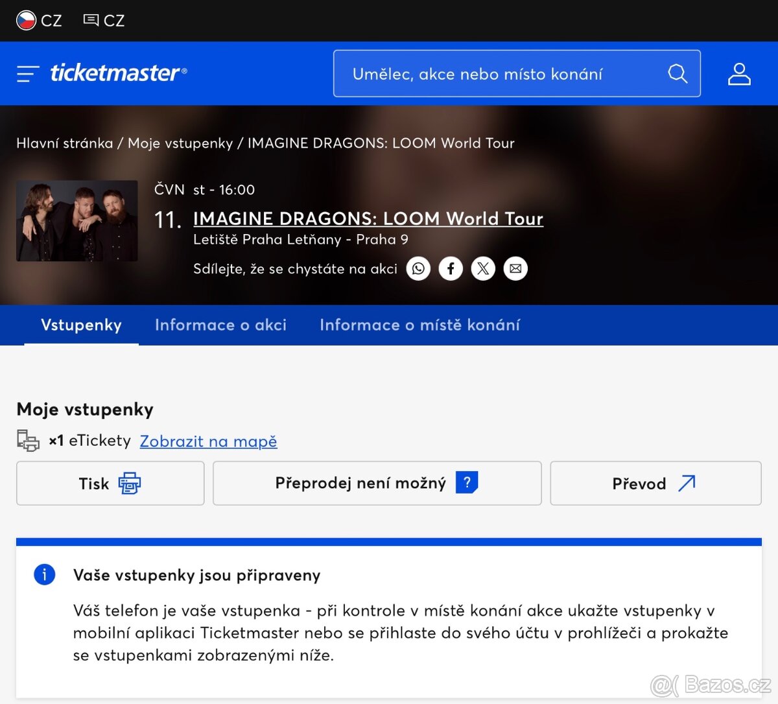Viewport: 778px width, 704px height.
Task: Open the user account profile icon
Action: point(739,74)
